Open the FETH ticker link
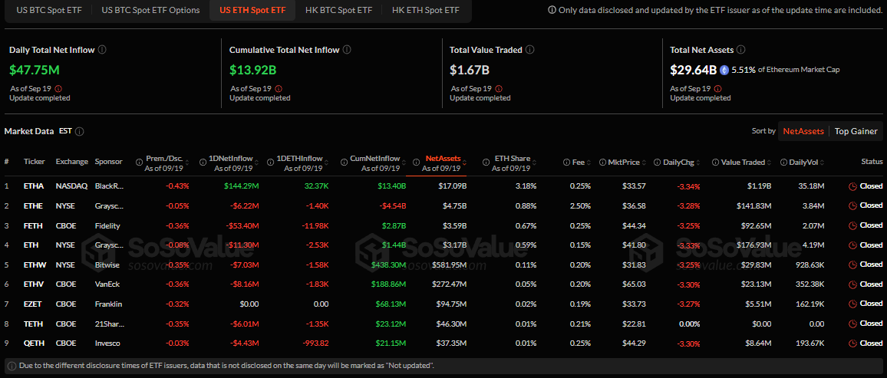This screenshot has height=378, width=887. [32, 225]
